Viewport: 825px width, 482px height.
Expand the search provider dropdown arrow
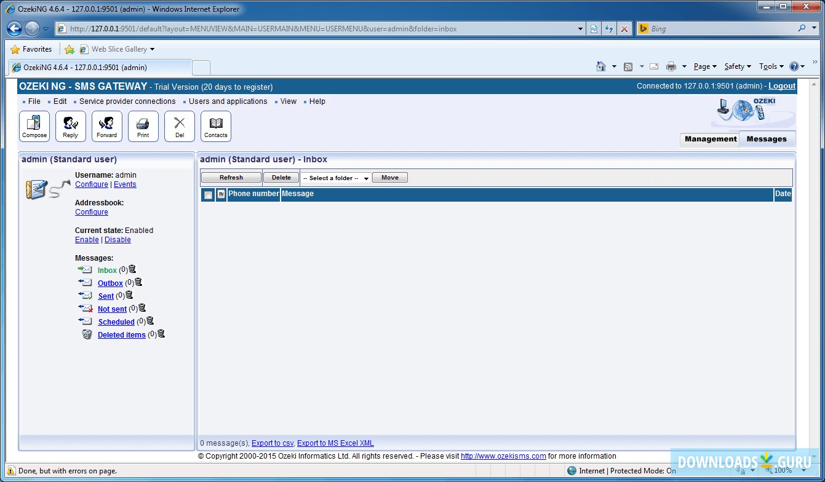pos(815,28)
